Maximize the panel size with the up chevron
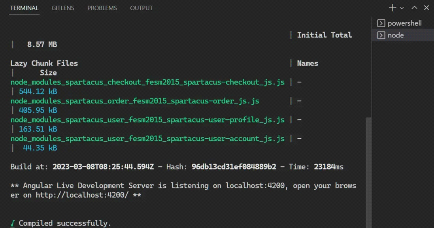 pos(414,8)
